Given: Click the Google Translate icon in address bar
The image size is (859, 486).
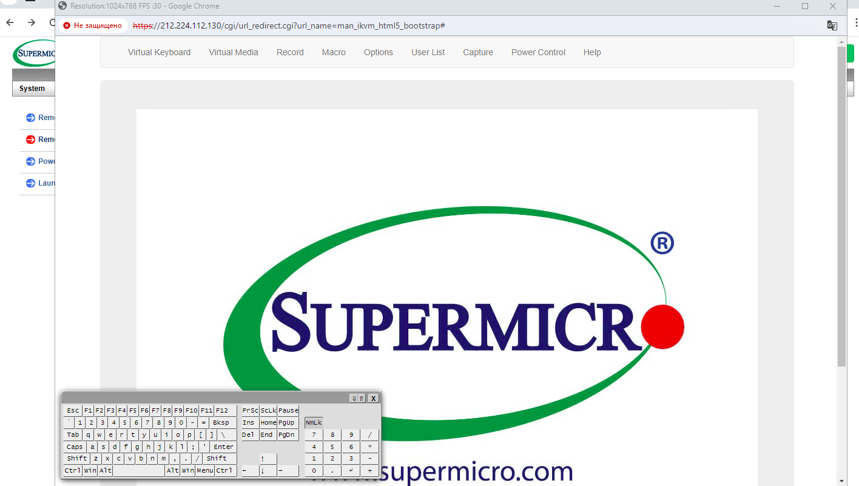Looking at the screenshot, I should click(832, 25).
